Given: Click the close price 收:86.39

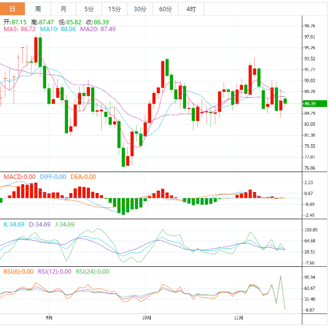Looking at the screenshot, I should pyautogui.click(x=97, y=22).
